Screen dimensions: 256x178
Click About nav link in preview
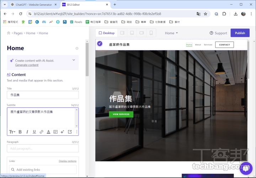(198, 45)
